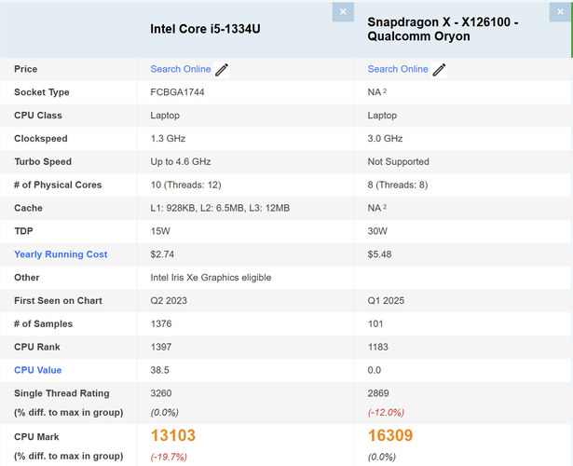Select the 15W TDP value
The width and height of the screenshot is (573, 466).
(160, 231)
